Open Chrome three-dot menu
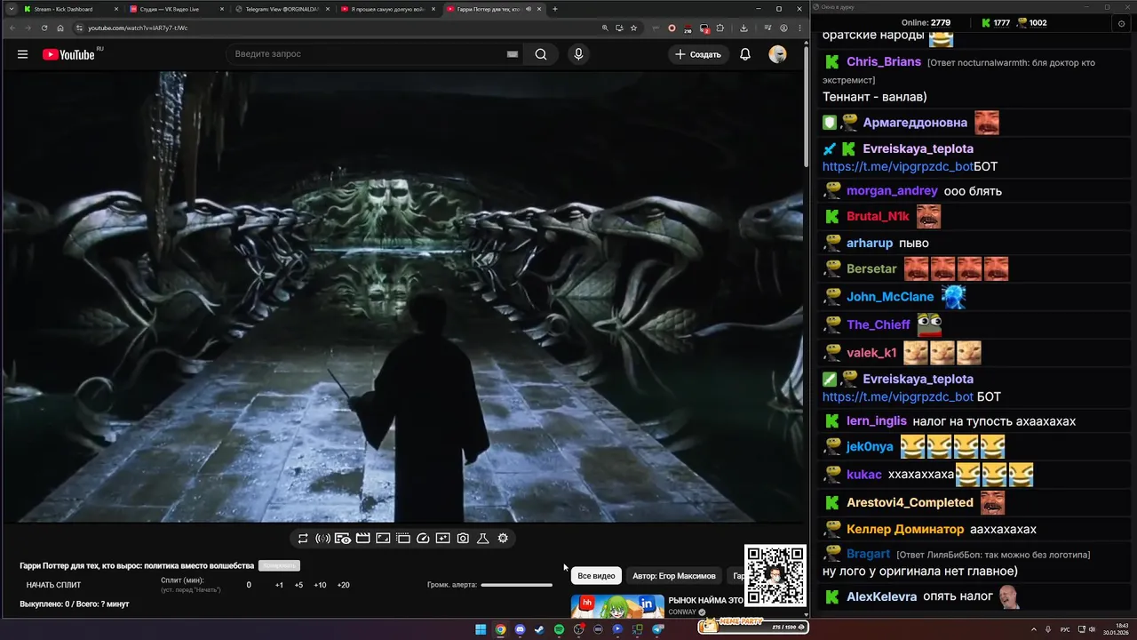1137x640 pixels. click(799, 28)
